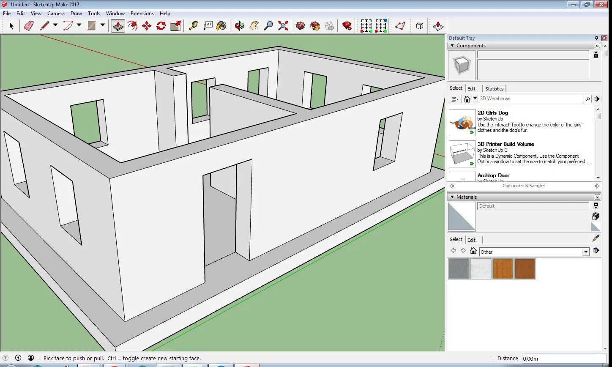Activate the Paint Bucket tool
Screen dimensions: 612x367
click(220, 26)
